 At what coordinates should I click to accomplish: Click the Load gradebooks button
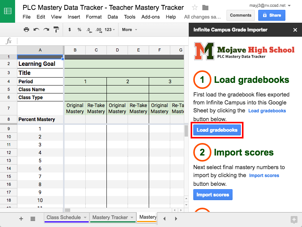click(217, 130)
